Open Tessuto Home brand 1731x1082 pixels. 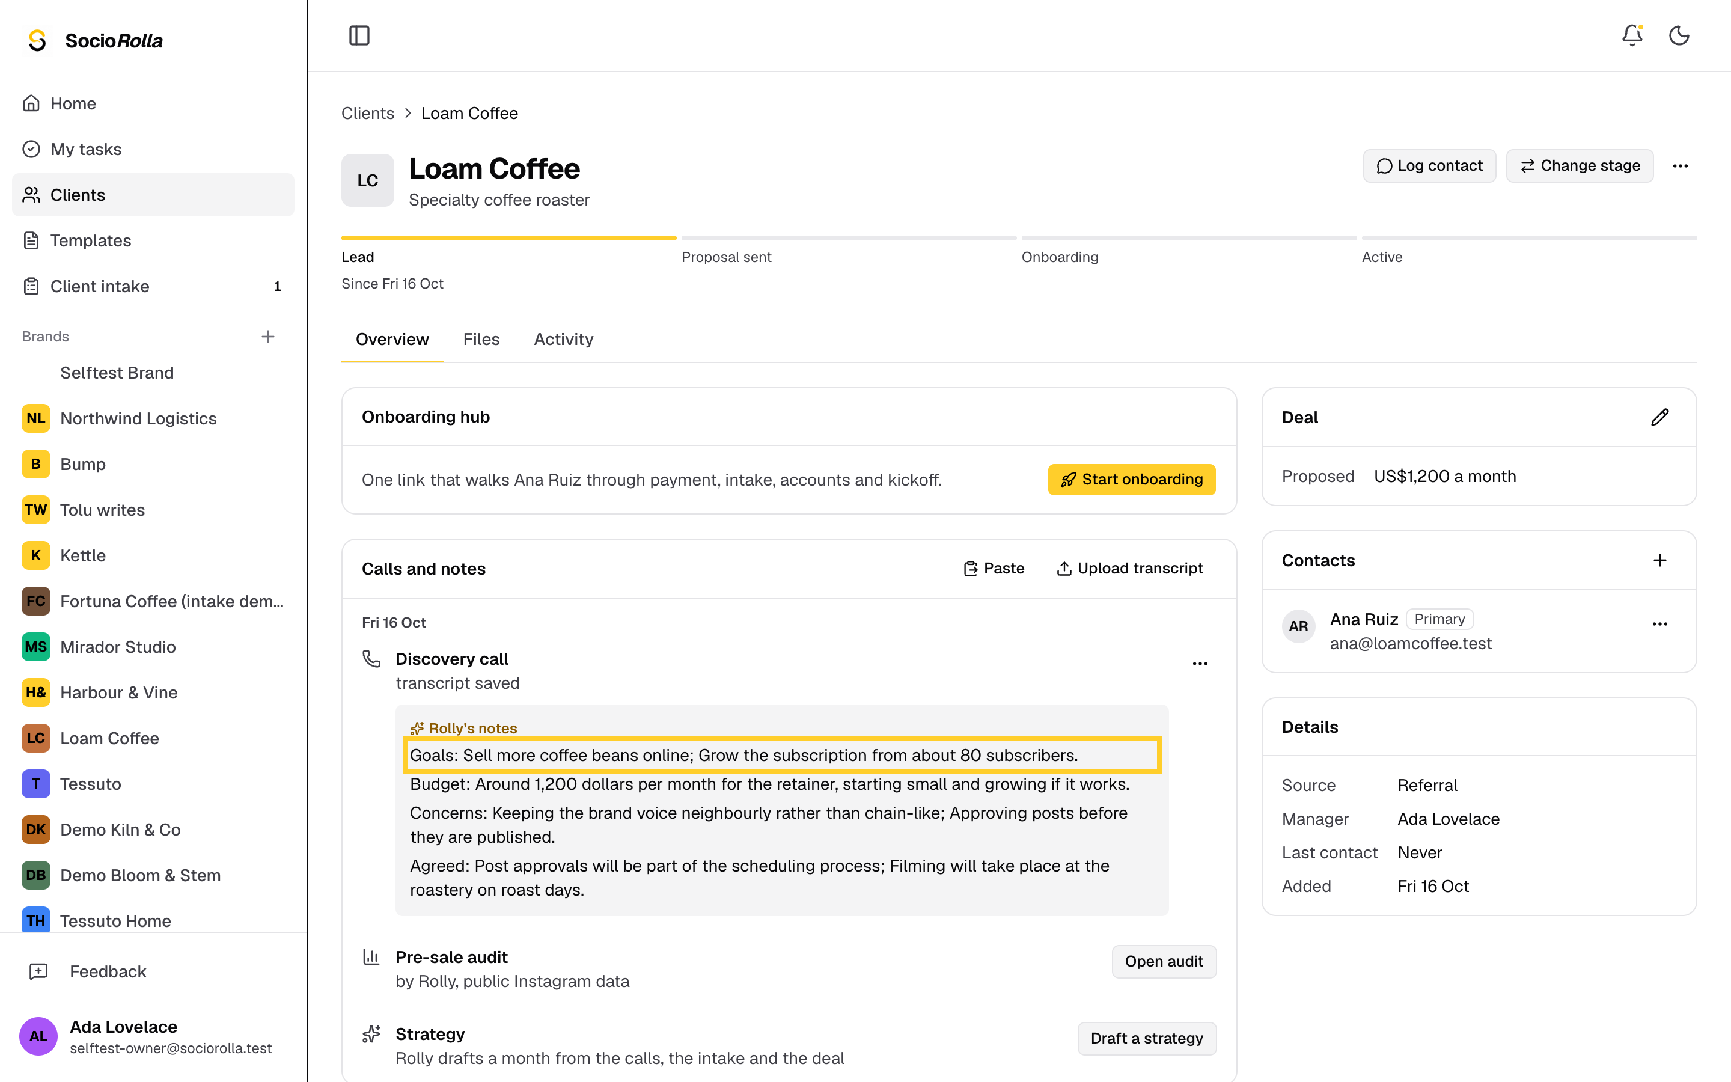click(x=153, y=920)
